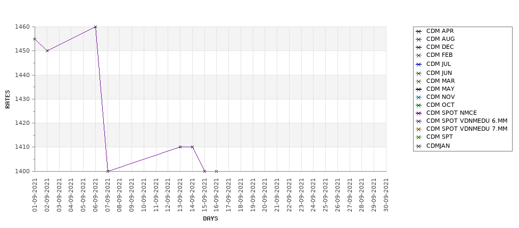Click the 'CDM OCT' legend label
This screenshot has width=519, height=228.
440,105
